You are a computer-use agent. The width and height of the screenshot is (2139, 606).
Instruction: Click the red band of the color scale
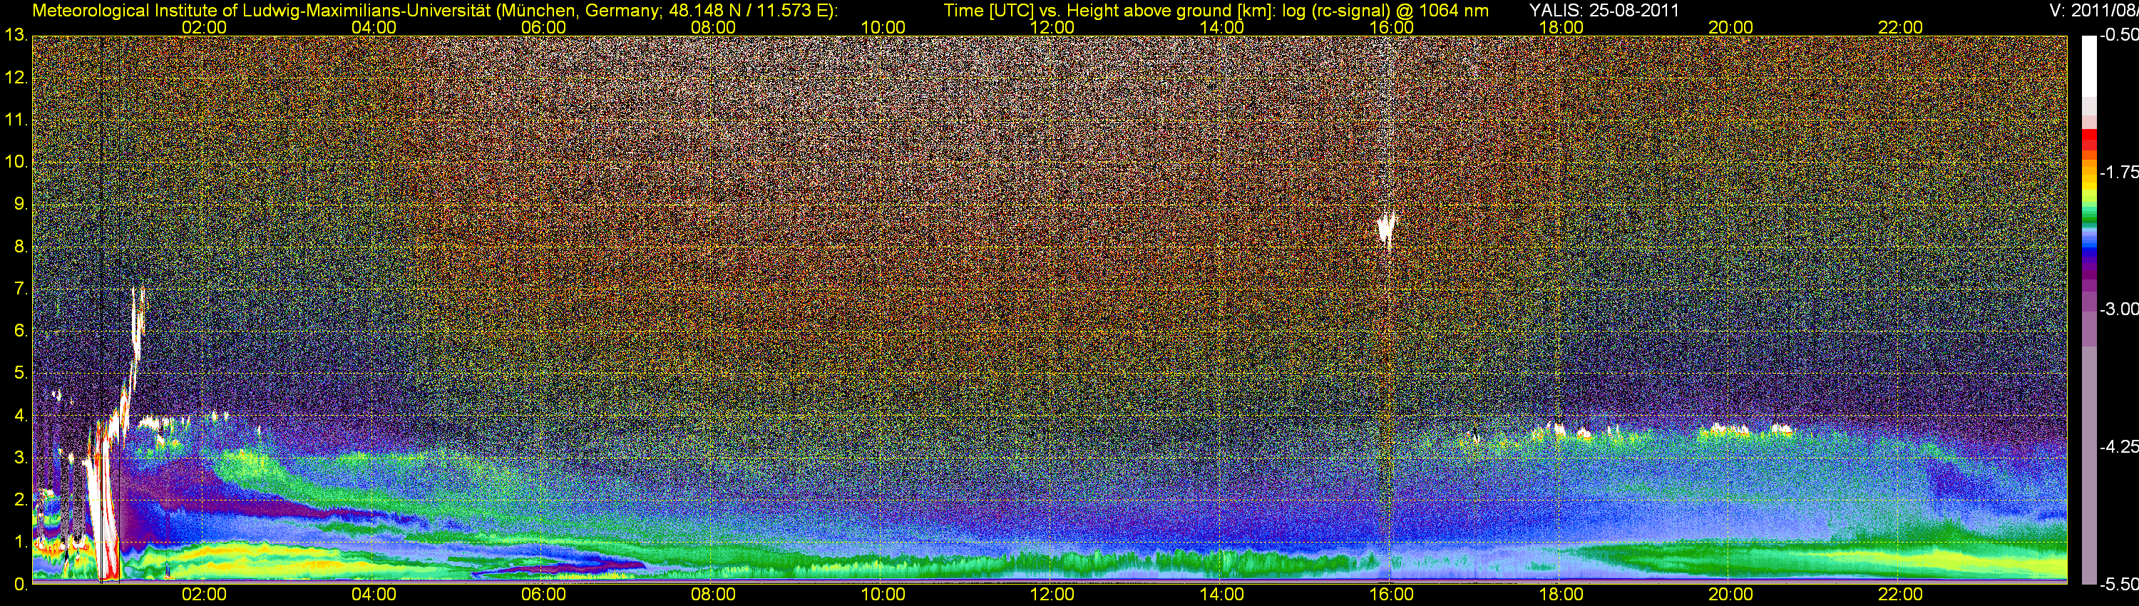(x=2088, y=140)
